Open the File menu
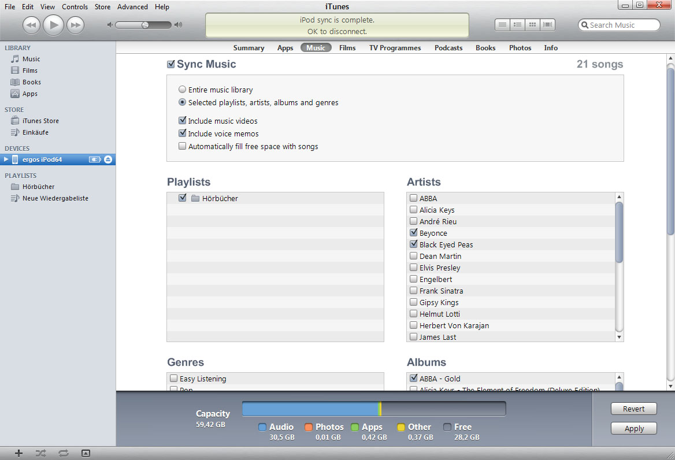The width and height of the screenshot is (675, 460). [x=10, y=7]
